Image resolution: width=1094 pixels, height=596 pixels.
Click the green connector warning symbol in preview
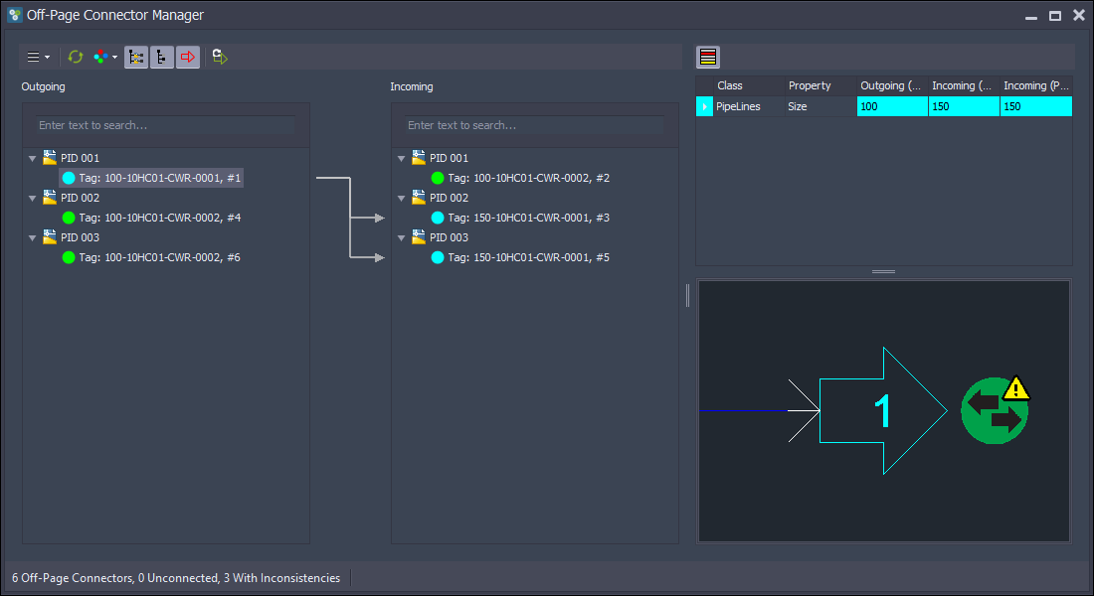tap(995, 409)
